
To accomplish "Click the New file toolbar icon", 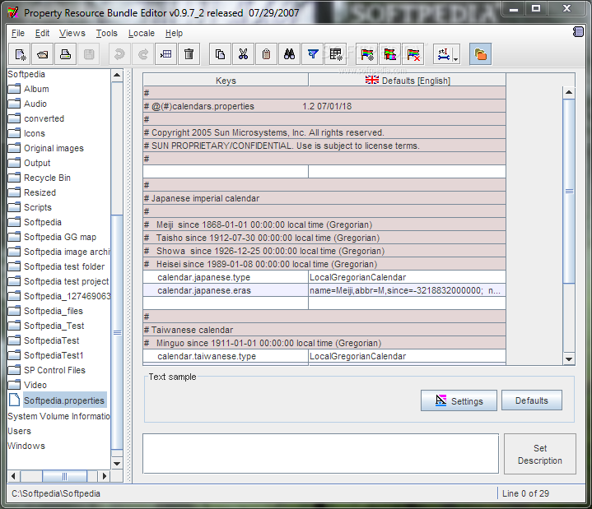I will (x=20, y=54).
